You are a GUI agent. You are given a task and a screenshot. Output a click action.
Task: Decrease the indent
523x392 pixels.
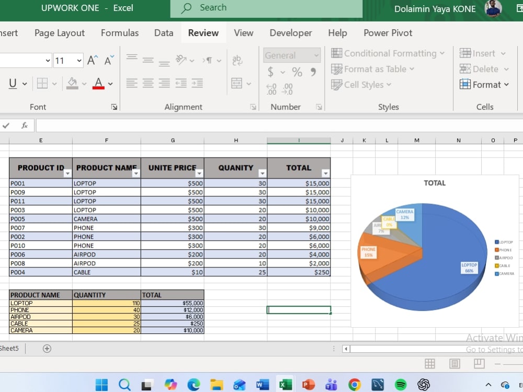point(181,83)
